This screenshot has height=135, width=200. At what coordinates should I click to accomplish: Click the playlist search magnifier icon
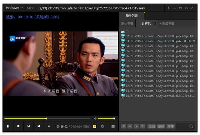click(x=191, y=126)
